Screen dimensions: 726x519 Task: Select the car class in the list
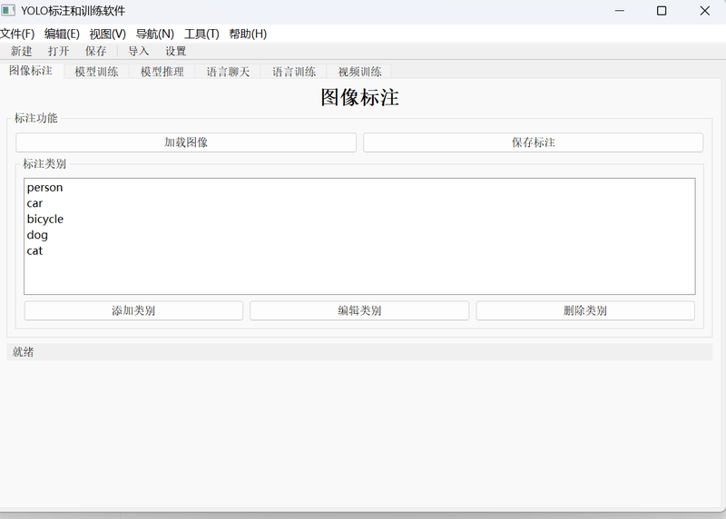click(x=359, y=203)
